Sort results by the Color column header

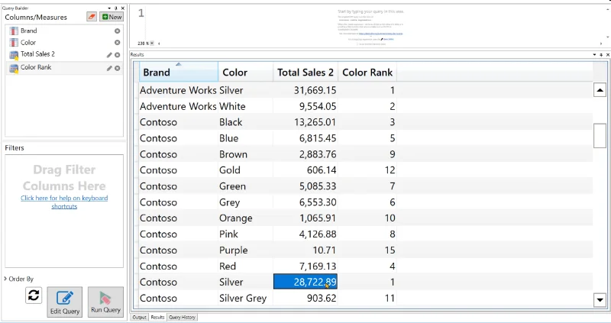(245, 72)
